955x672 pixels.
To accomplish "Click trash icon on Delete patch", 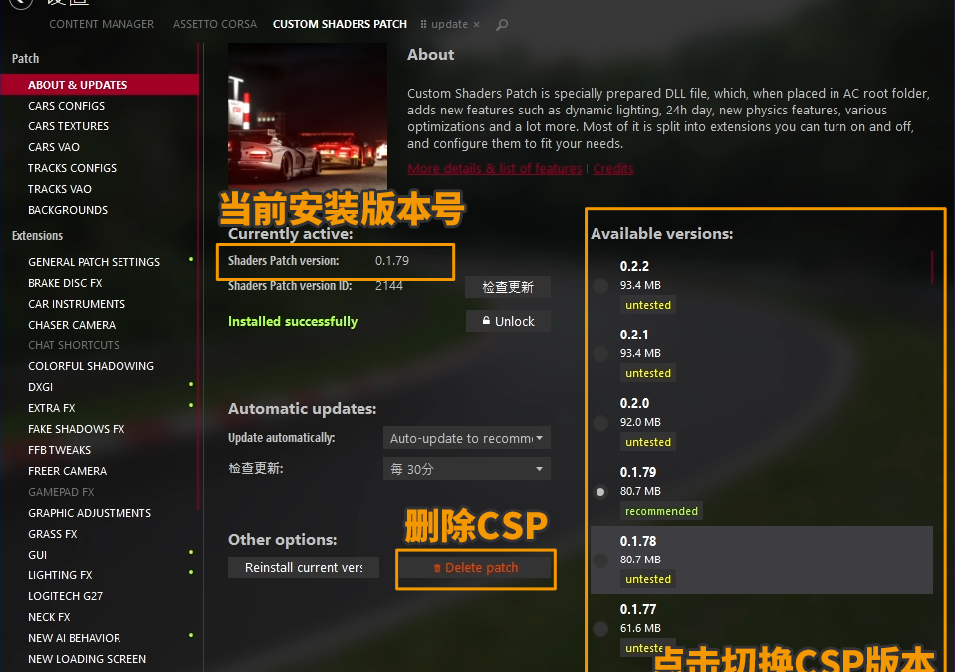I will coord(437,568).
